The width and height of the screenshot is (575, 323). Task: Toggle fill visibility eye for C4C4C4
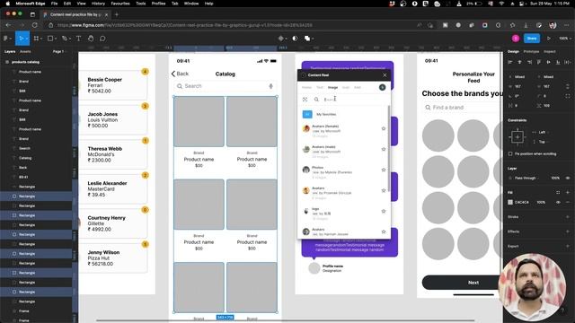tap(558, 202)
